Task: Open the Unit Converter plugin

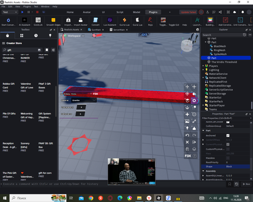Action: click(x=240, y=20)
